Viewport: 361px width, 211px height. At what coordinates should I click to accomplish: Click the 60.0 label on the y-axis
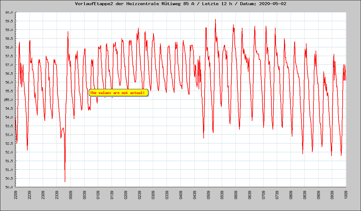pos(9,12)
